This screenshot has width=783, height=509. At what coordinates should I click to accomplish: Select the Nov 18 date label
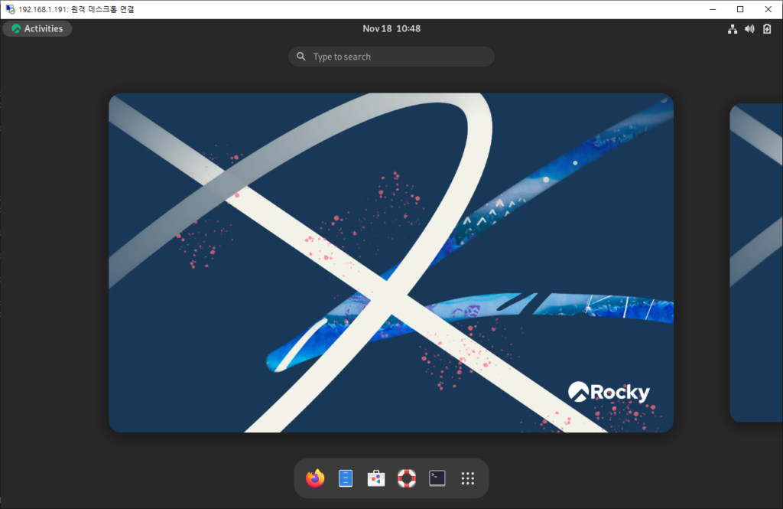point(375,28)
